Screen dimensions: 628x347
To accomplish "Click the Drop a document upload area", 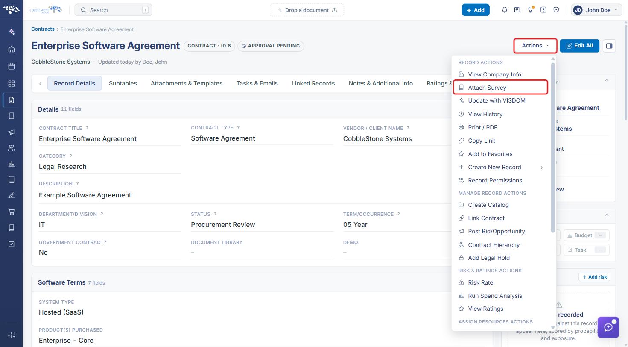I will click(307, 10).
